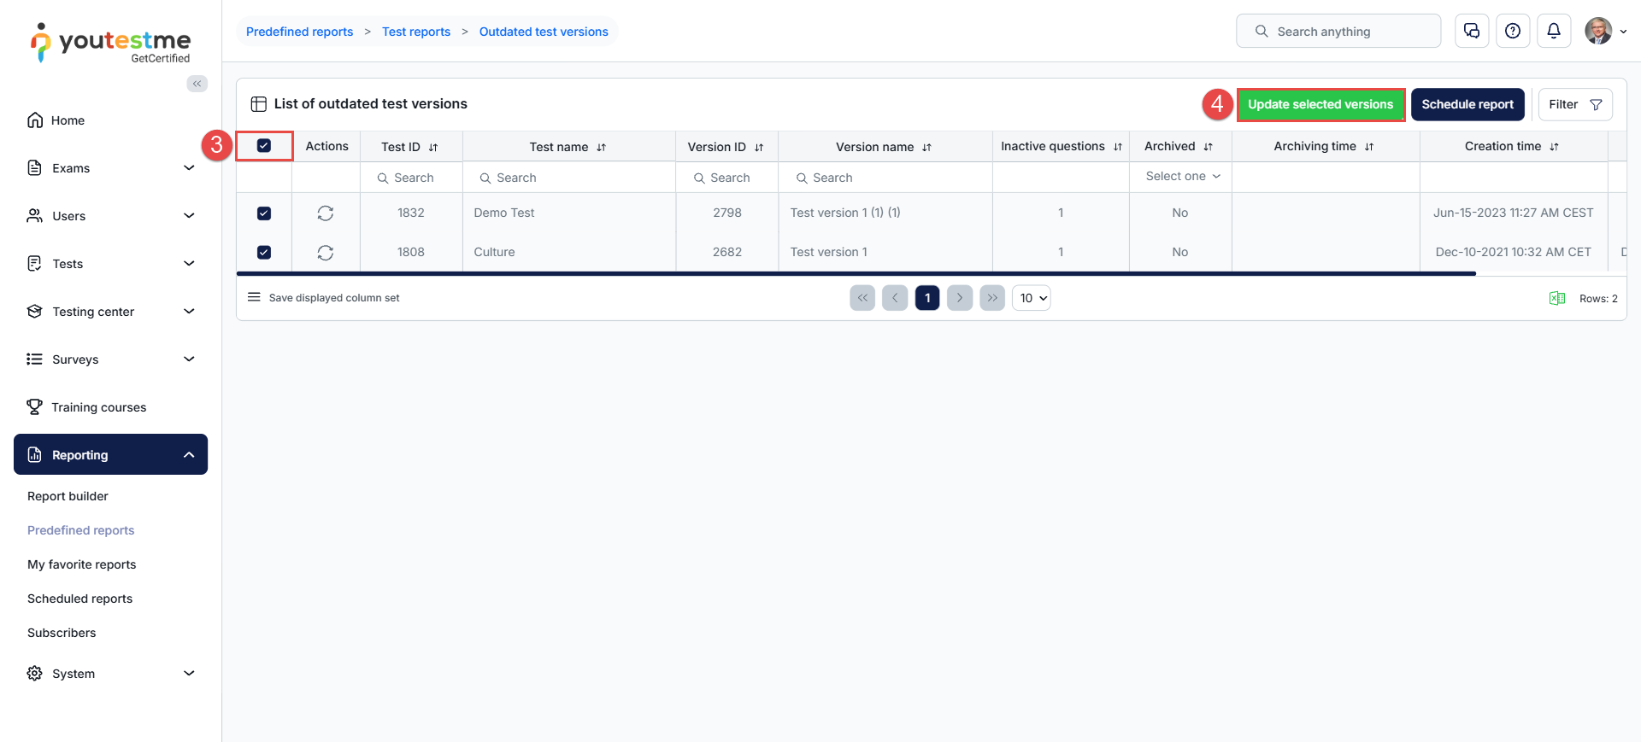Screen dimensions: 1641x742
Task: Open the rows-per-page dropdown showing 10
Action: pyautogui.click(x=1032, y=298)
